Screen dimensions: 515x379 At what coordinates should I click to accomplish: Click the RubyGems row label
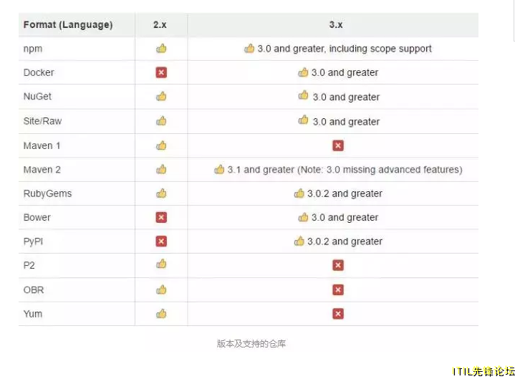coord(47,193)
